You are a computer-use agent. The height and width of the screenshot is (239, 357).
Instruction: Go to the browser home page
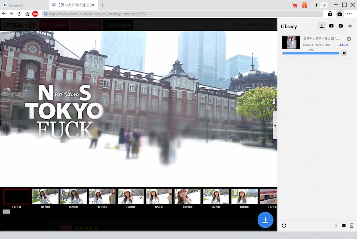click(x=27, y=14)
